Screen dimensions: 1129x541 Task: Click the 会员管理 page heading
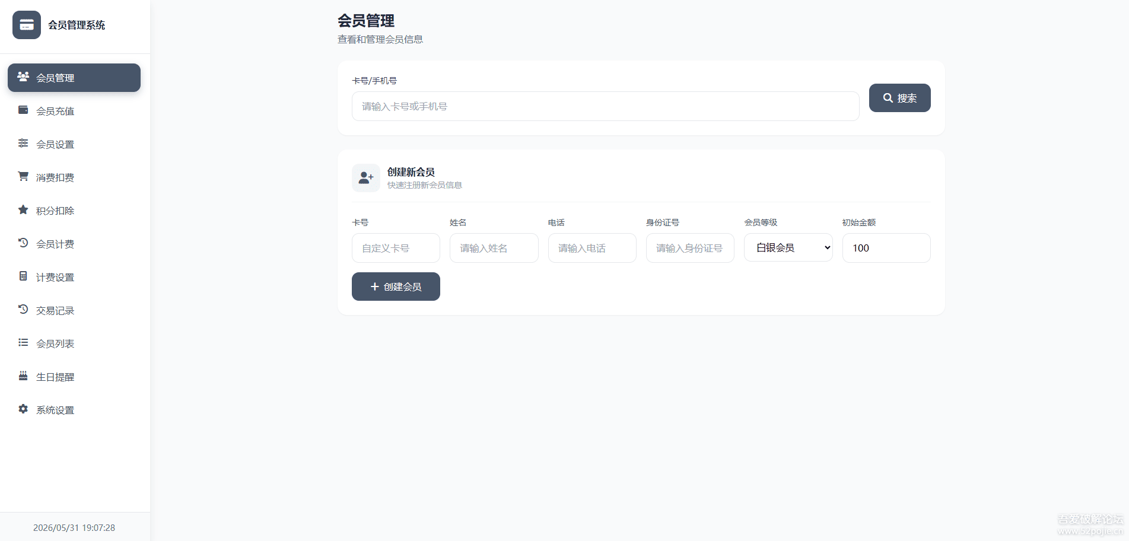pos(366,21)
